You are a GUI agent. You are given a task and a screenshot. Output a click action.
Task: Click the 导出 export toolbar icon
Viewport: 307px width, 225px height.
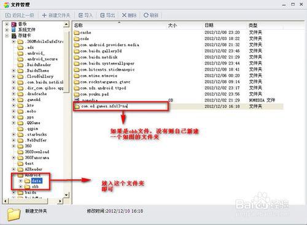[x=103, y=15]
